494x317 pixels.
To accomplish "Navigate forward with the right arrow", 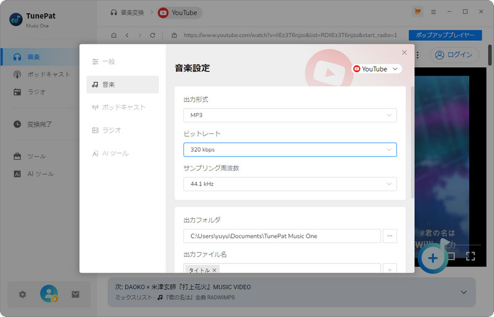I will click(140, 35).
